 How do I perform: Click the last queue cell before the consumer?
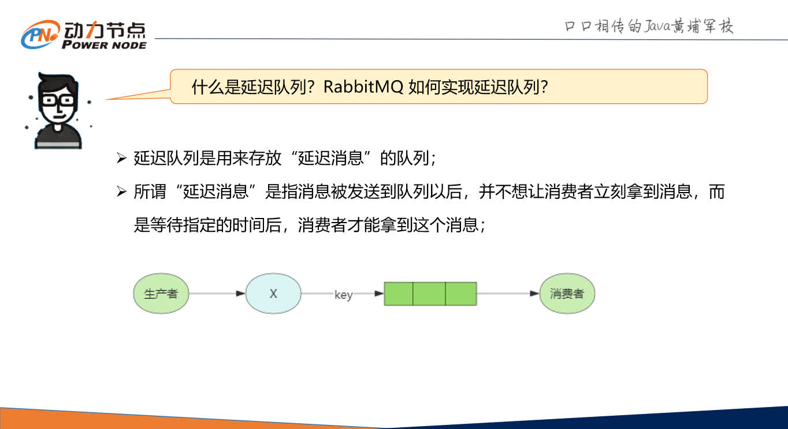[x=461, y=293]
